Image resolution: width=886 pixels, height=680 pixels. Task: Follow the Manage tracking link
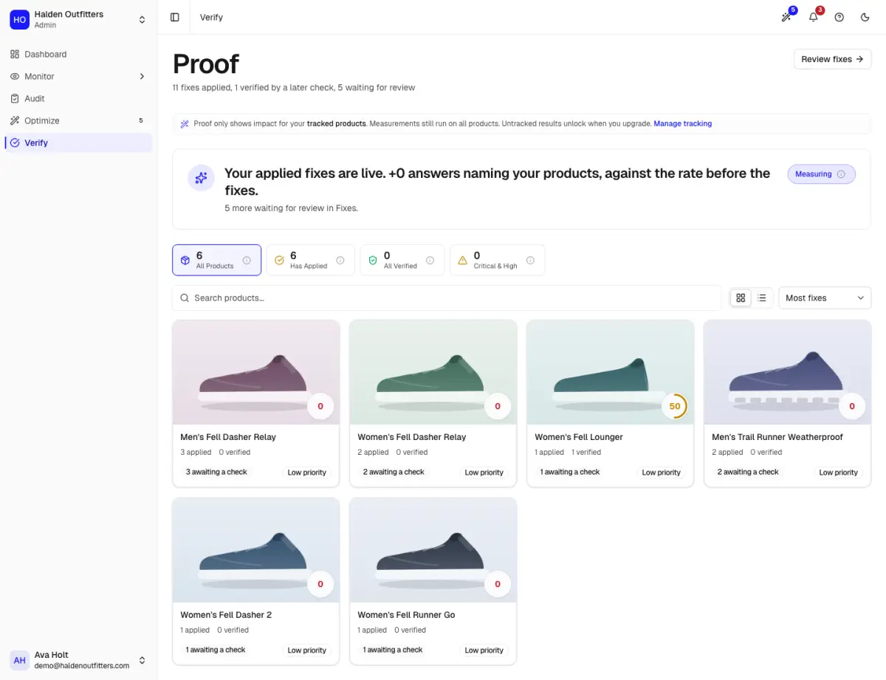click(682, 123)
